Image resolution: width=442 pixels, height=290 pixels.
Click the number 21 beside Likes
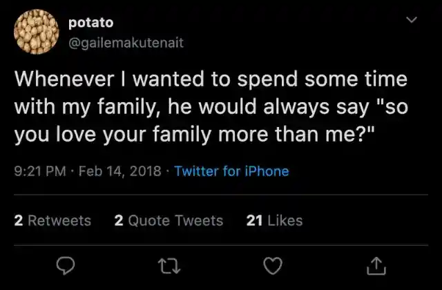click(253, 220)
